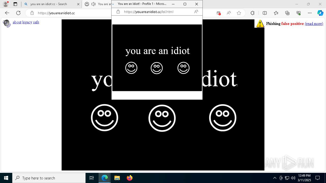Open the Windows Start menu
This screenshot has width=326, height=183.
(6, 178)
